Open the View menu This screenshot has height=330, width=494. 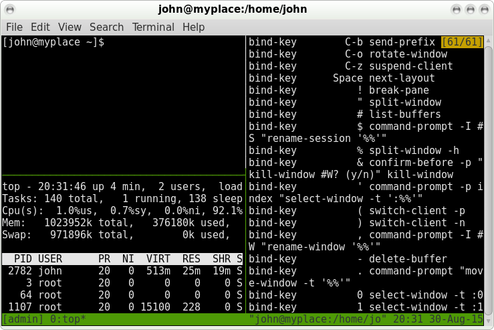click(70, 27)
